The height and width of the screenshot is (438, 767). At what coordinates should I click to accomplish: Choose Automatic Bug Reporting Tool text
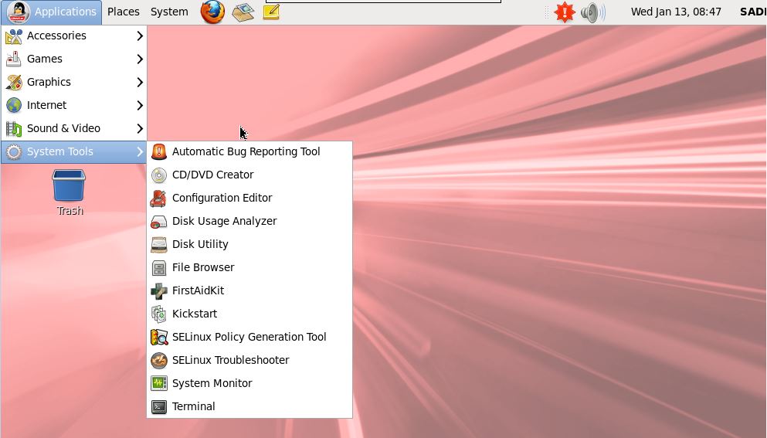tap(246, 151)
